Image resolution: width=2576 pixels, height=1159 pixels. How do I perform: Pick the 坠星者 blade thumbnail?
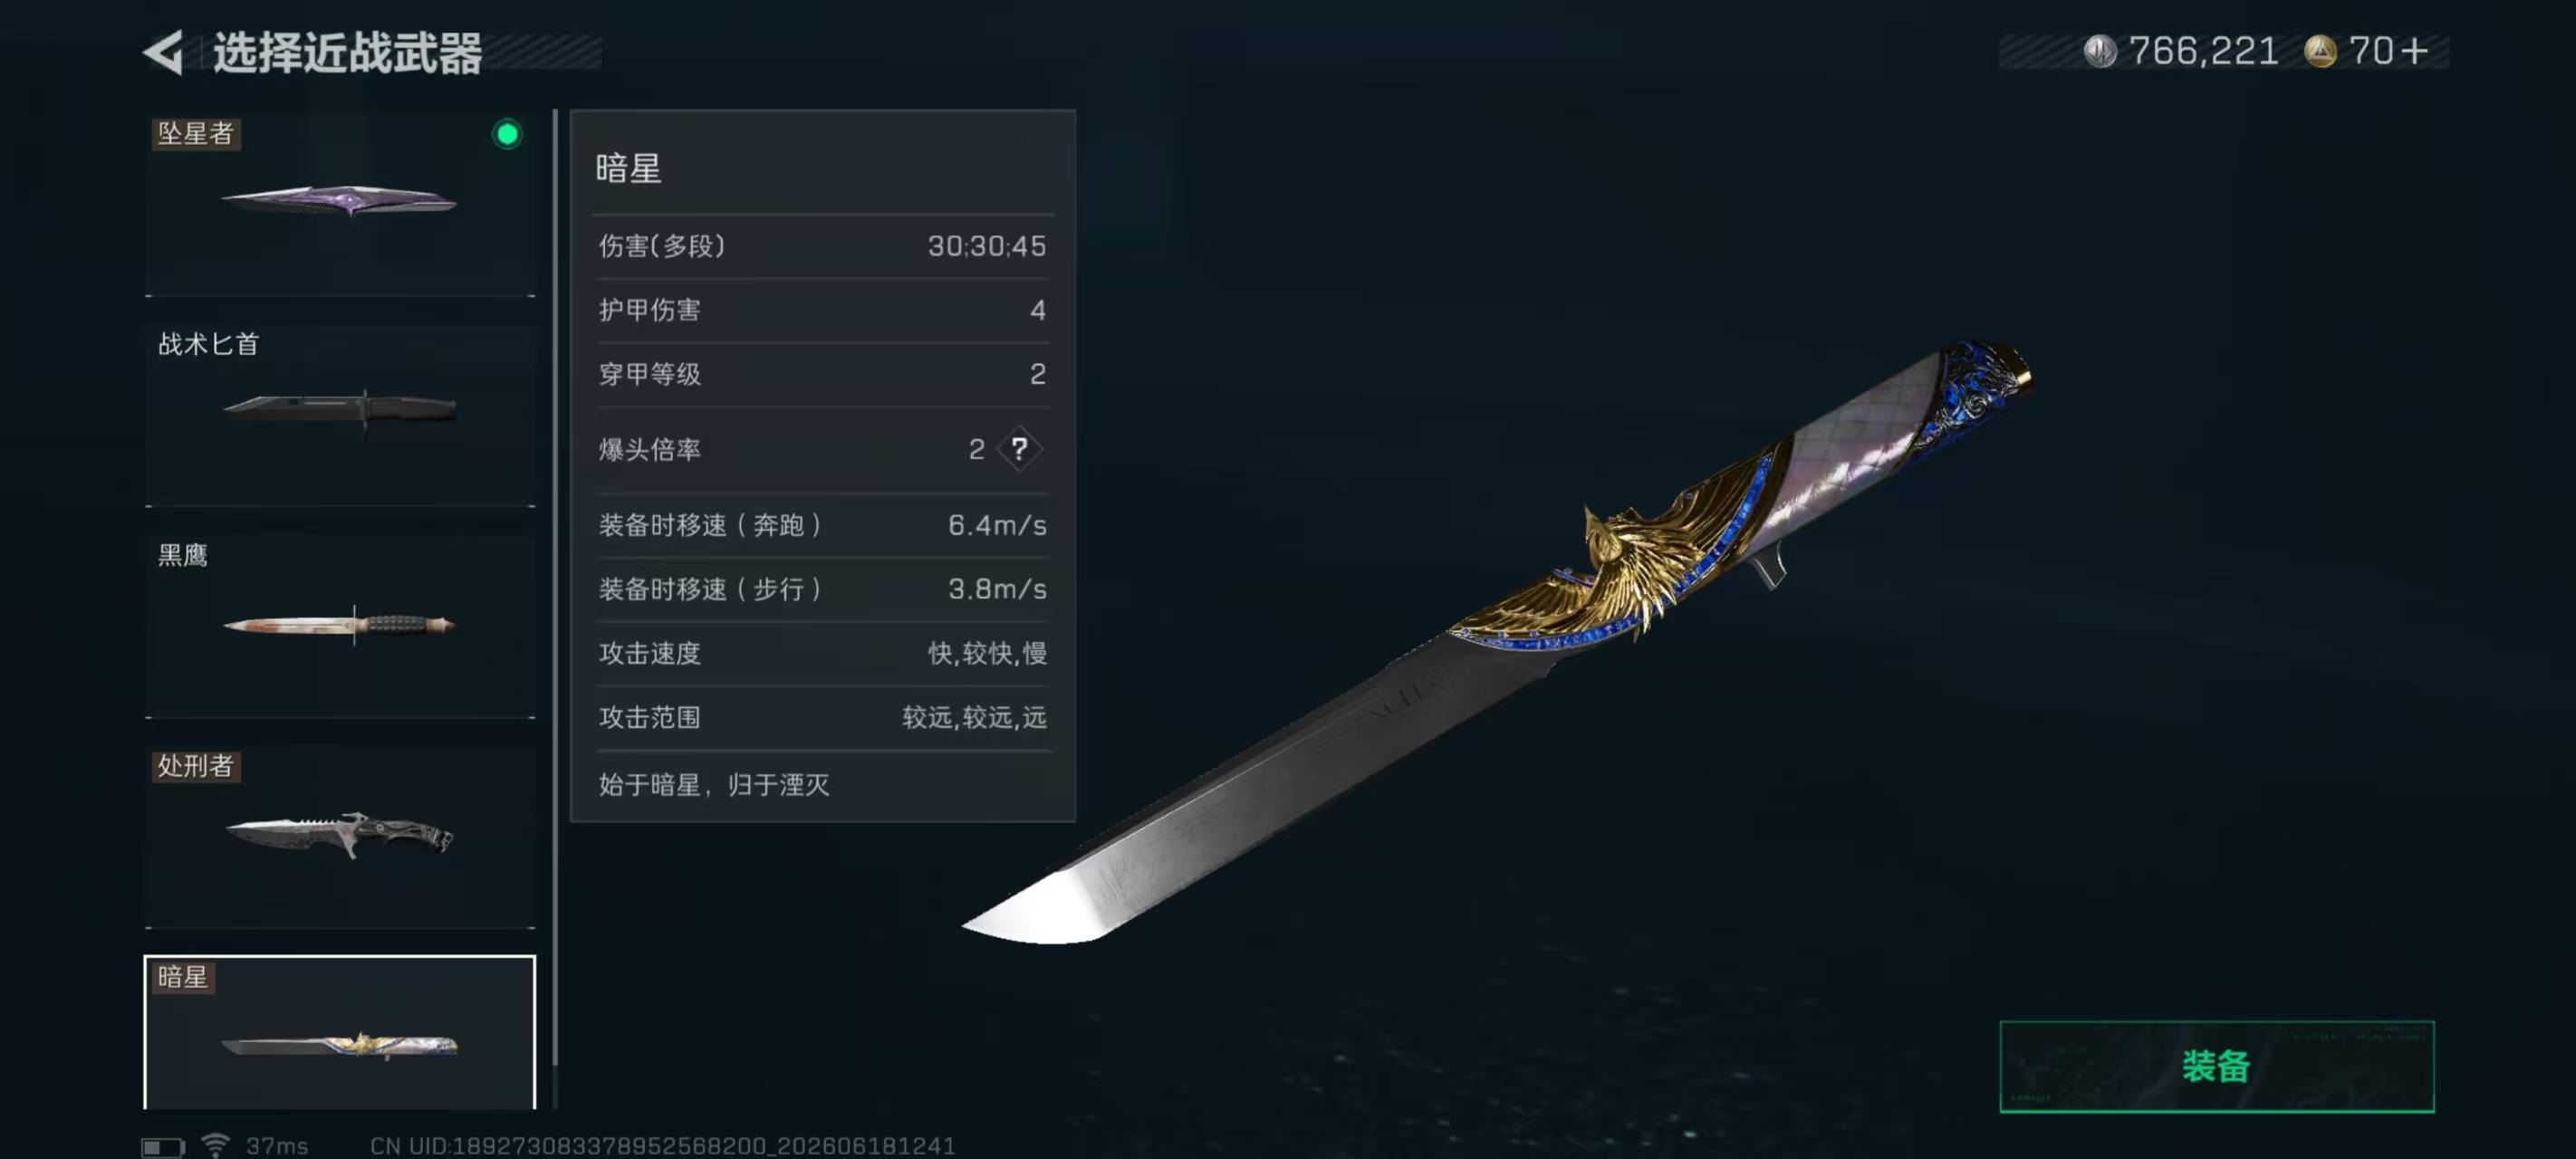340,203
